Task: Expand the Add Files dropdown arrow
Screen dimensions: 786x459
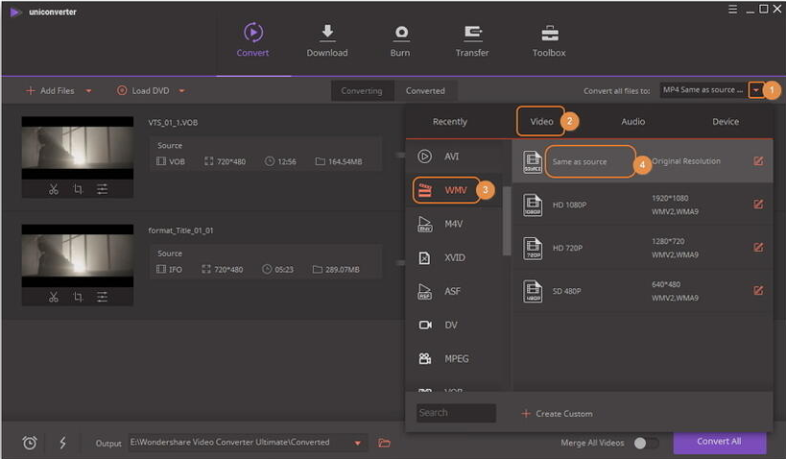Action: click(89, 91)
